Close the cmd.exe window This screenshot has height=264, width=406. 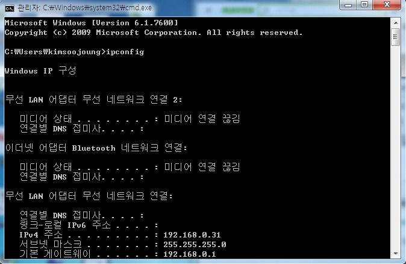tap(387, 5)
